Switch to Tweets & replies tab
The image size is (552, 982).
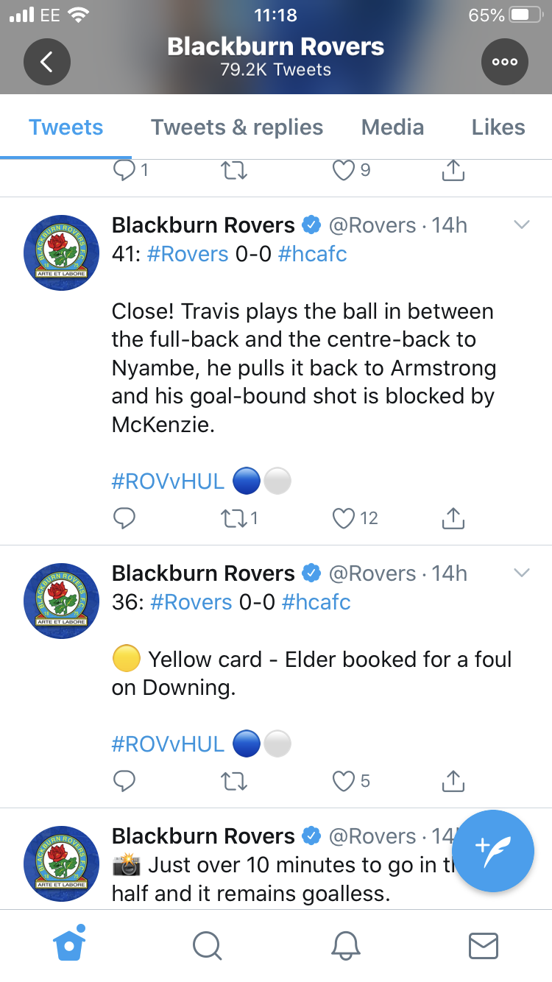coord(237,127)
